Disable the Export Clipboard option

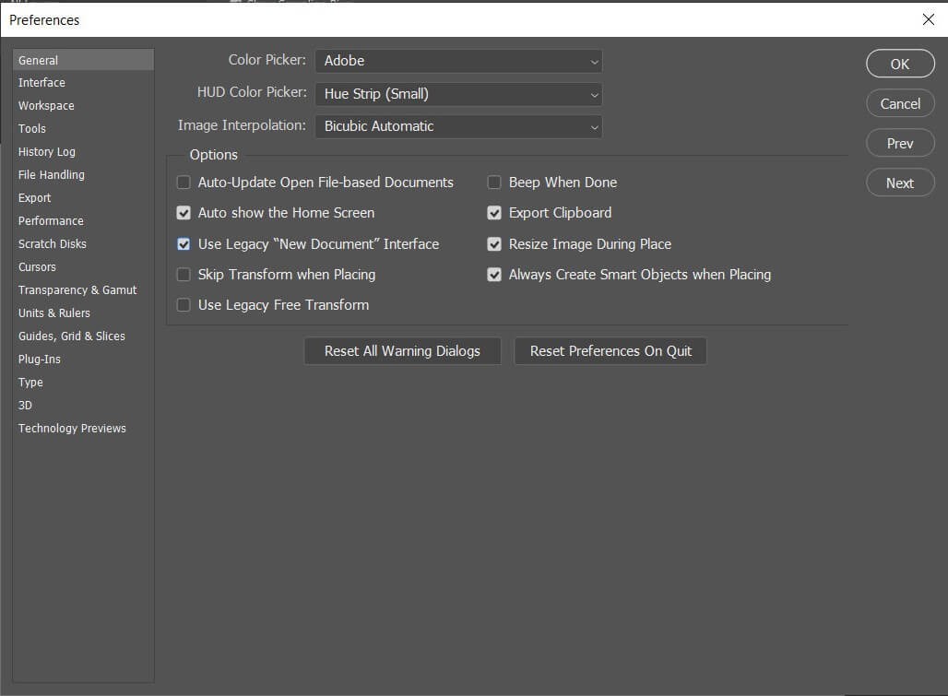point(494,213)
